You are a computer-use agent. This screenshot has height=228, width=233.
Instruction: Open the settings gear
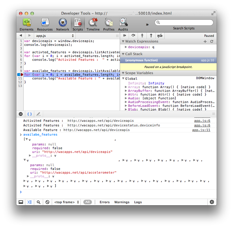tap(212, 202)
